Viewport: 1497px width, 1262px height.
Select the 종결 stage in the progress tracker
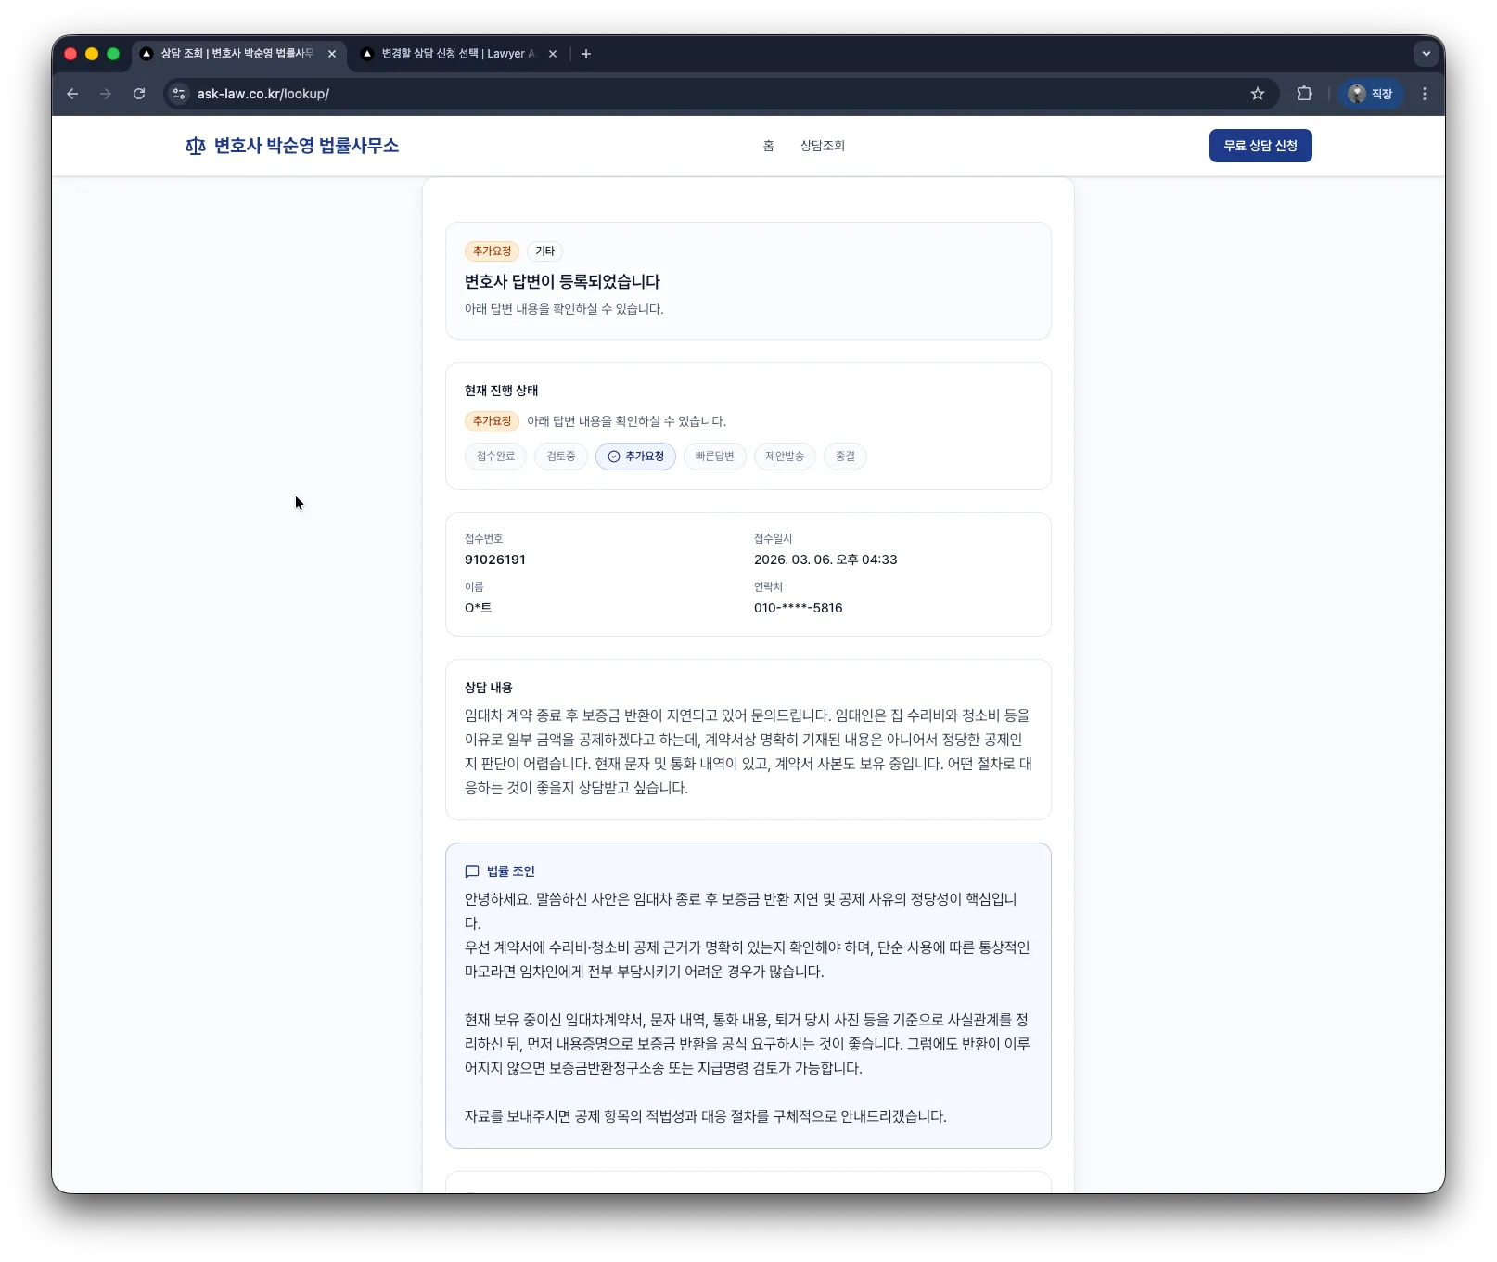click(845, 457)
